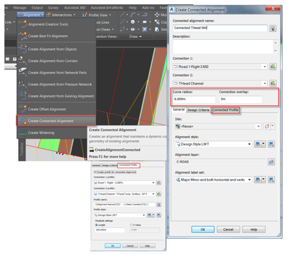Viewport: 287px width, 254px height.
Task: Select the Line tool in Draw panel
Action: tap(122, 15)
